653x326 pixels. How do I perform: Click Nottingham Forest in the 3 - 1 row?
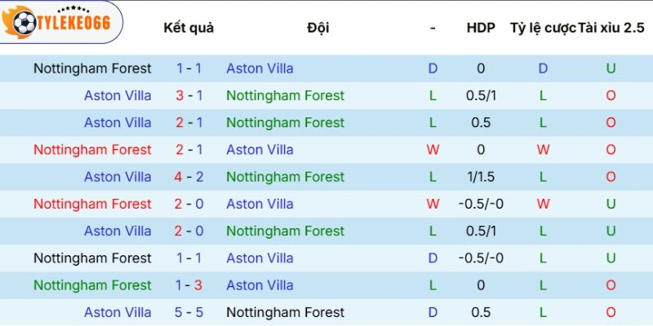click(285, 95)
